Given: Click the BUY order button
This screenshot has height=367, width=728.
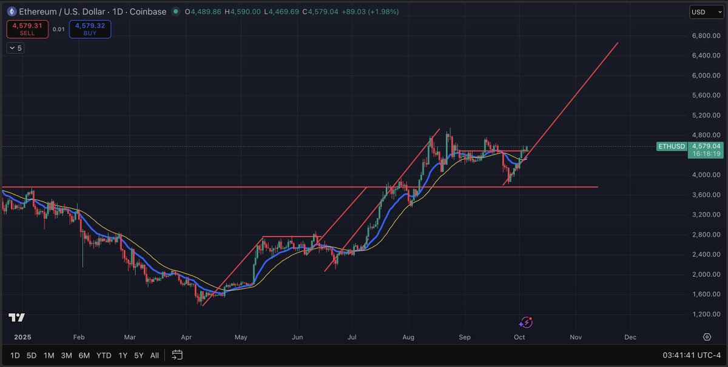Looking at the screenshot, I should pyautogui.click(x=90, y=28).
